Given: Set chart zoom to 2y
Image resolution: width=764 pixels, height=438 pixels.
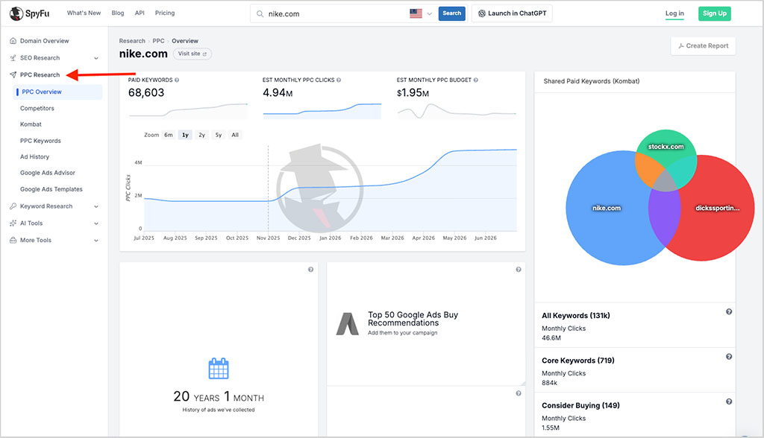Looking at the screenshot, I should pyautogui.click(x=201, y=135).
